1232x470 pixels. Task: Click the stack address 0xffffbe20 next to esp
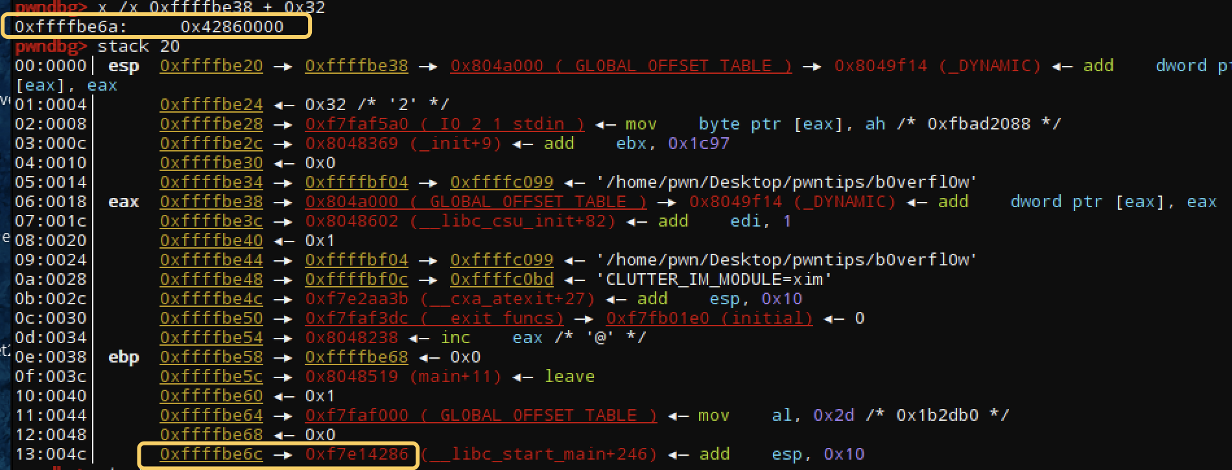click(211, 66)
